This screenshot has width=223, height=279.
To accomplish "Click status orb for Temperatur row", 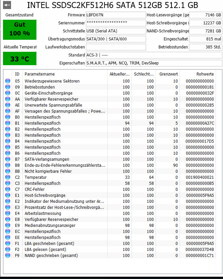I will [x=8, y=177].
